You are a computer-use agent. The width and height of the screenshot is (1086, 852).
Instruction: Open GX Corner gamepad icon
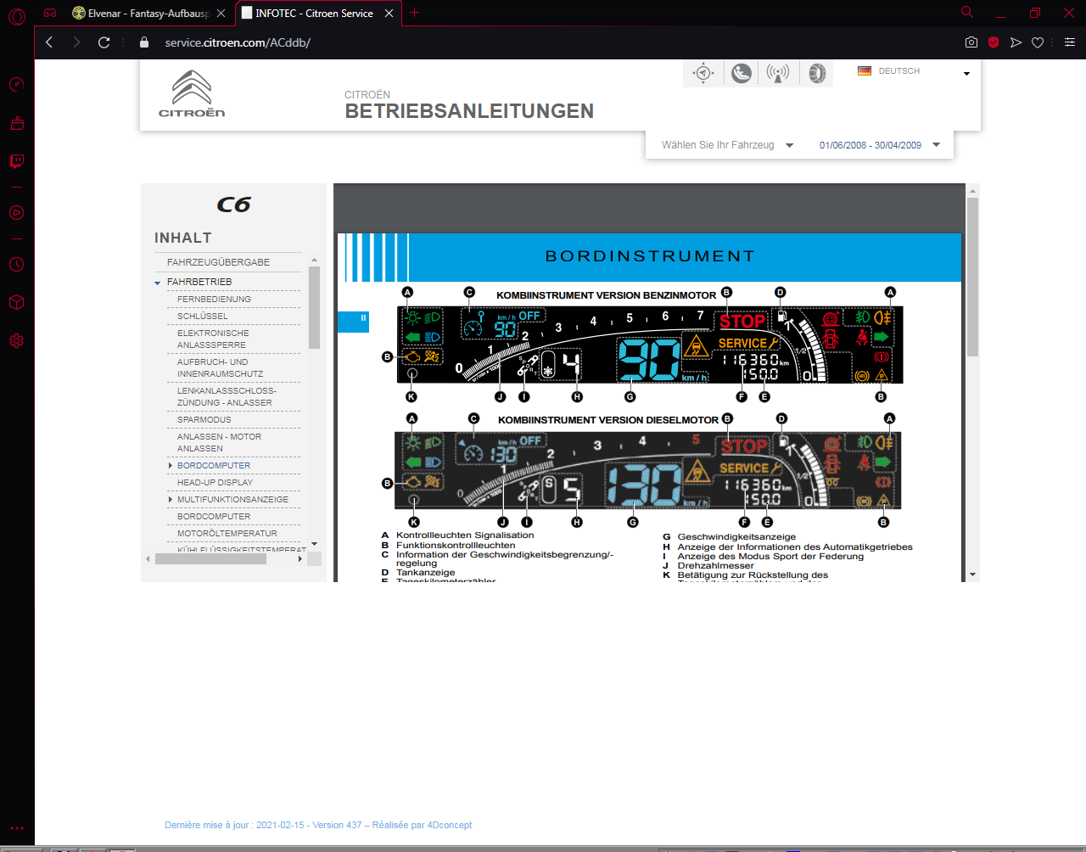(50, 13)
